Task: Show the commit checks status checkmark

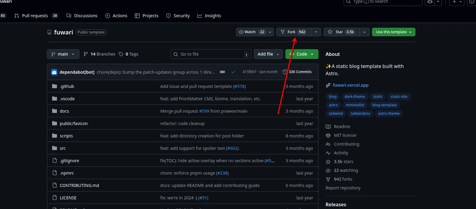Action: click(x=233, y=72)
